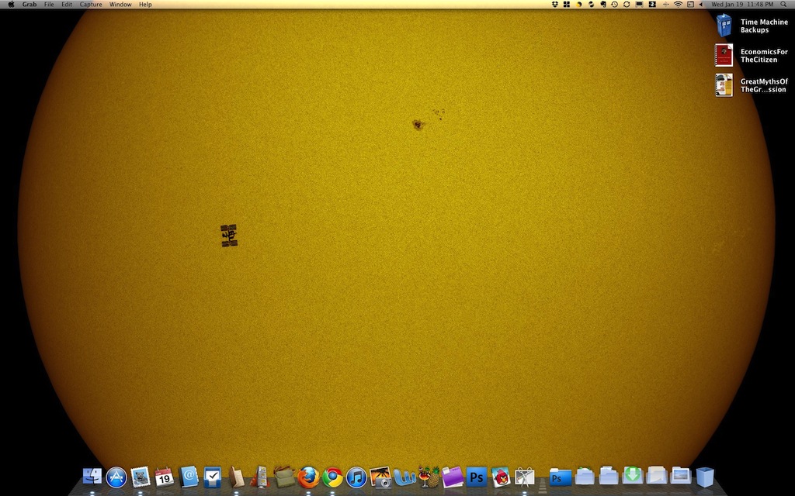This screenshot has width=795, height=496.
Task: Select the EconomicsForTheCitizen file on desktop
Action: (x=724, y=55)
